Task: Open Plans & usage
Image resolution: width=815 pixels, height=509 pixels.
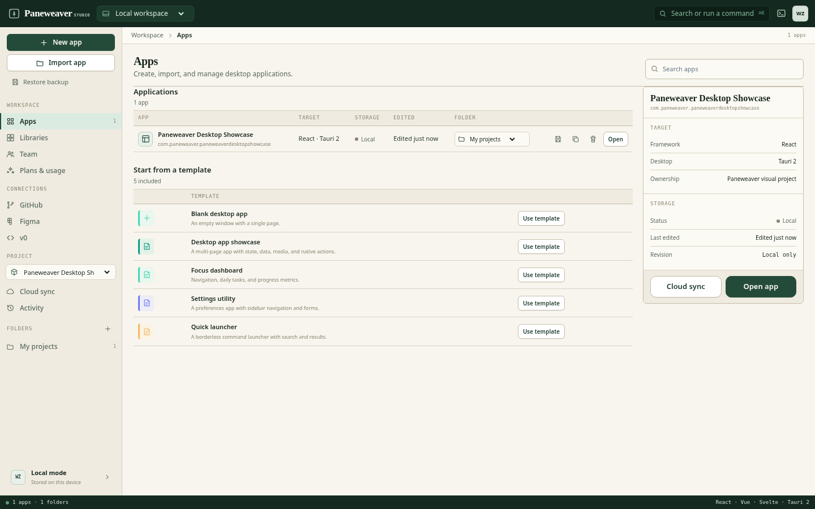Action: 61,170
